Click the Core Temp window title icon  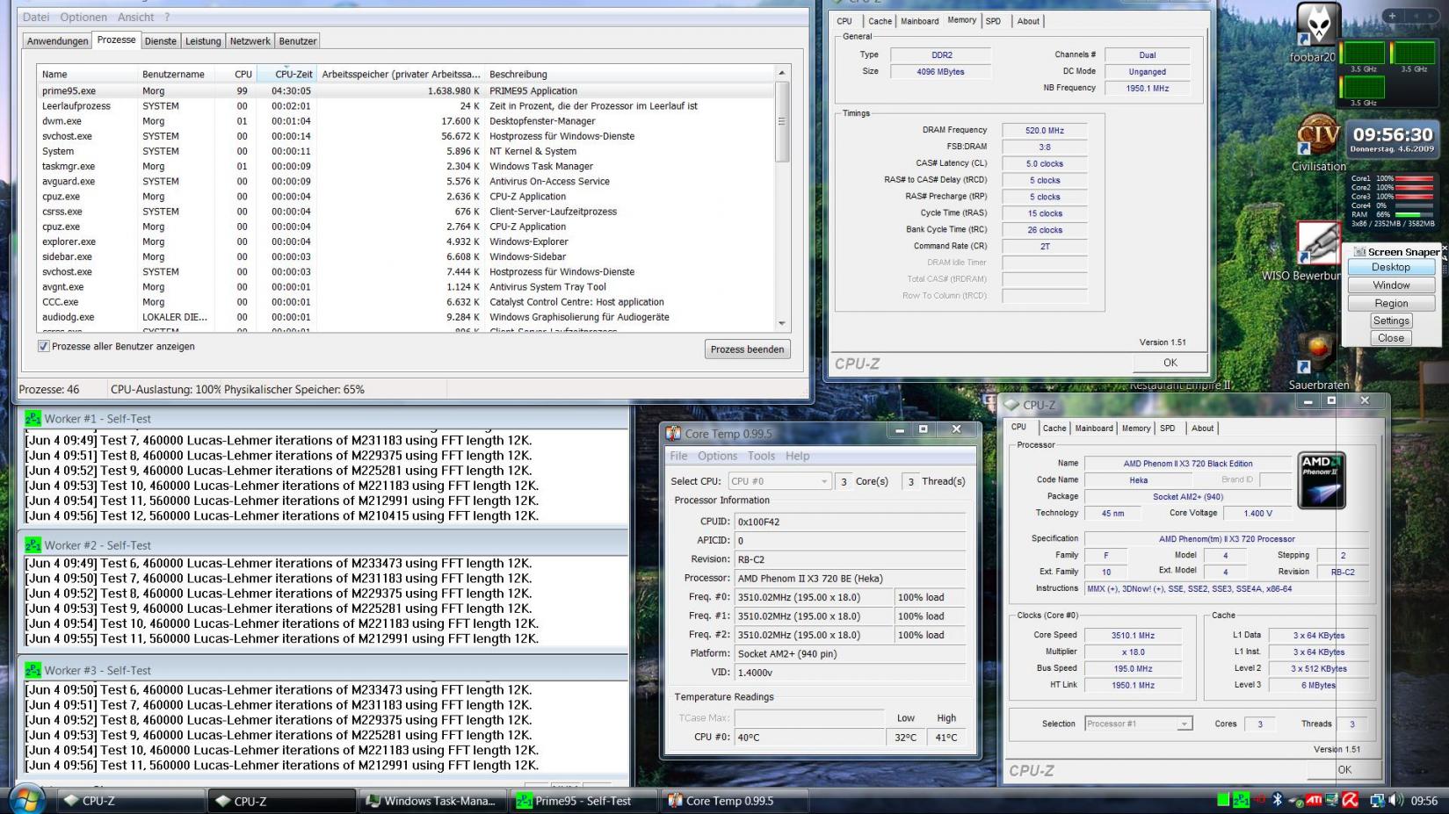[x=673, y=433]
